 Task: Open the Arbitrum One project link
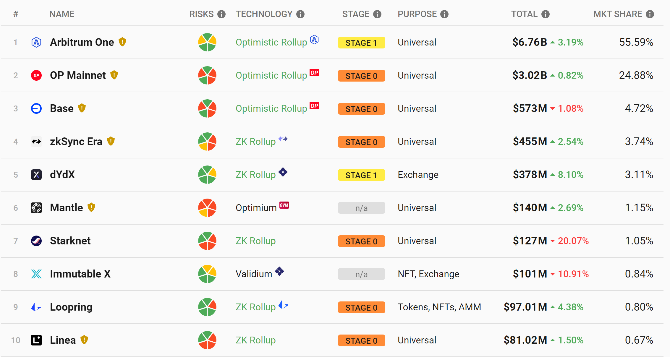tap(82, 42)
